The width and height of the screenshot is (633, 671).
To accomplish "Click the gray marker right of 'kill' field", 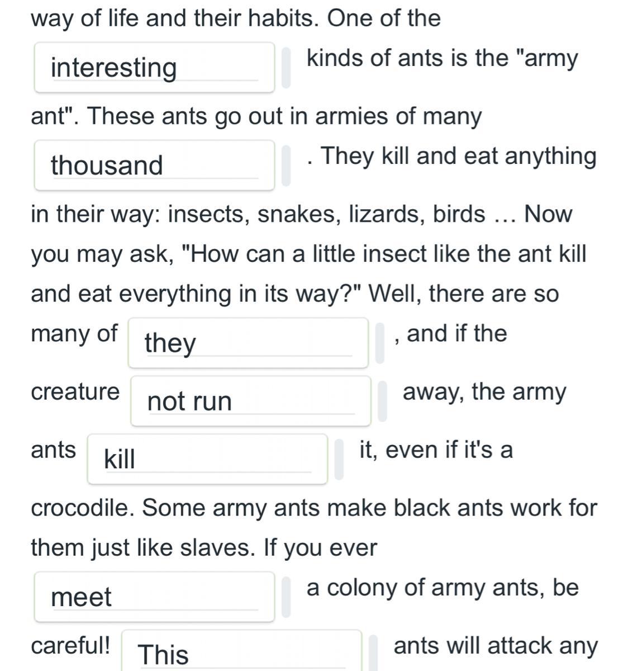I will [339, 459].
